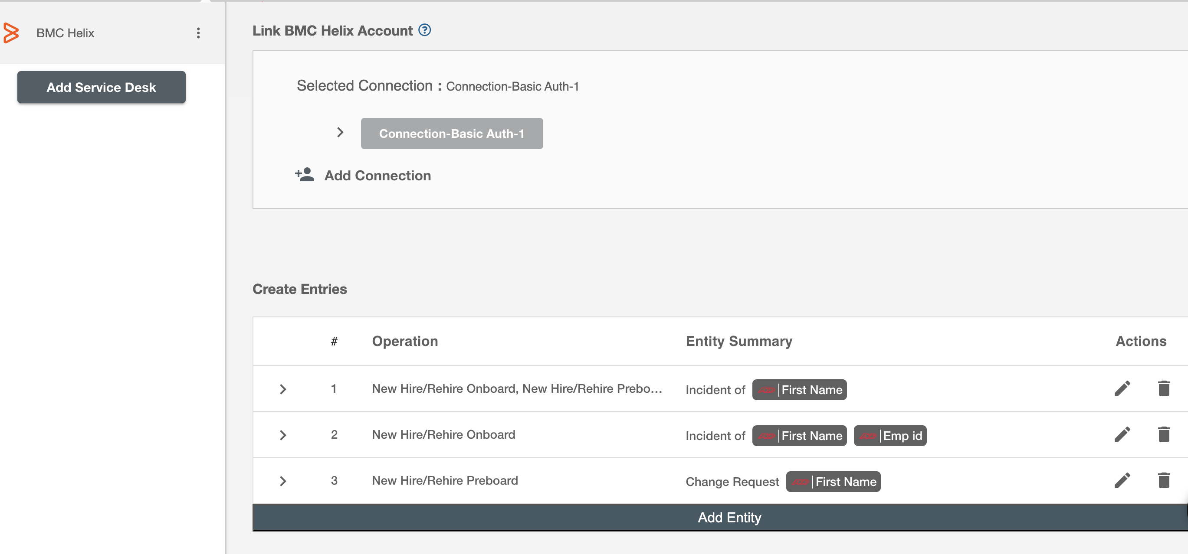Screen dimensions: 1188x554
Task: Click the delete trash icon for entry 1
Action: click(1165, 389)
